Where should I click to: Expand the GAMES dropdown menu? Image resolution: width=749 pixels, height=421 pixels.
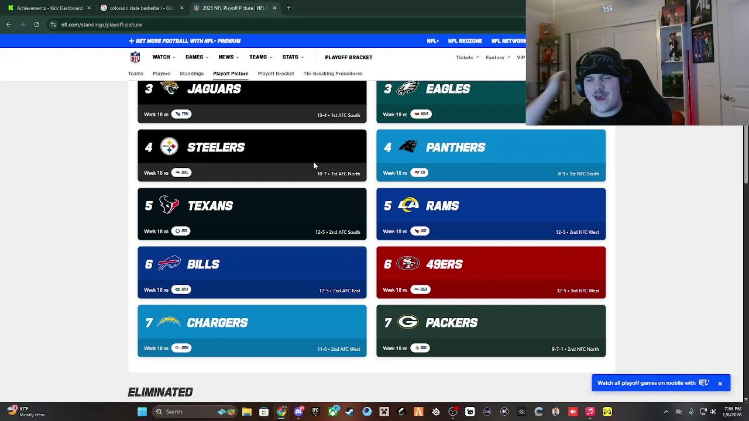pos(197,57)
